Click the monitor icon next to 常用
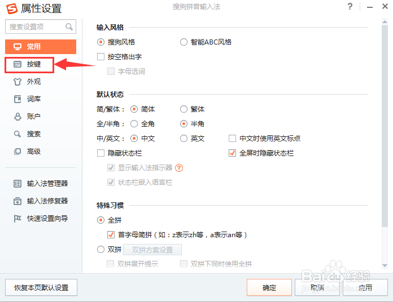The width and height of the screenshot is (393, 302). pos(18,47)
